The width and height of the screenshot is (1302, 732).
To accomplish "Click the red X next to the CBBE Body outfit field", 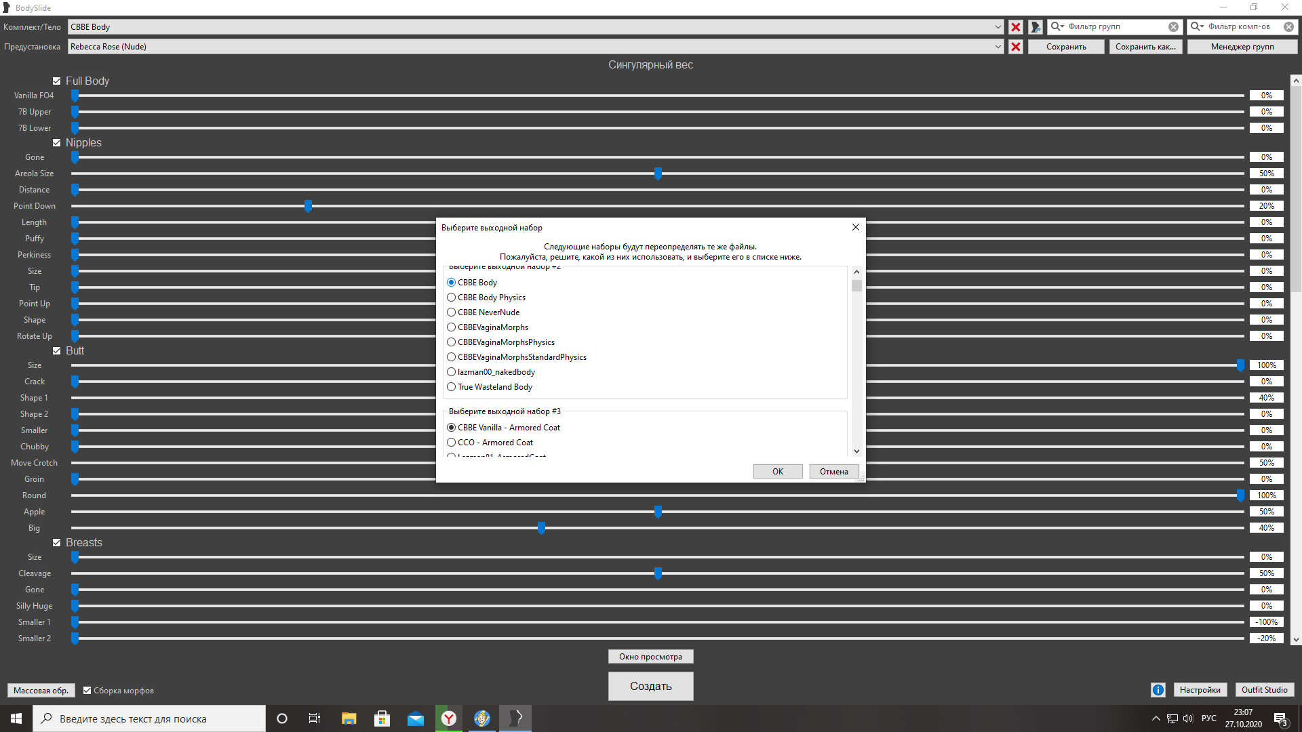I will point(1015,27).
